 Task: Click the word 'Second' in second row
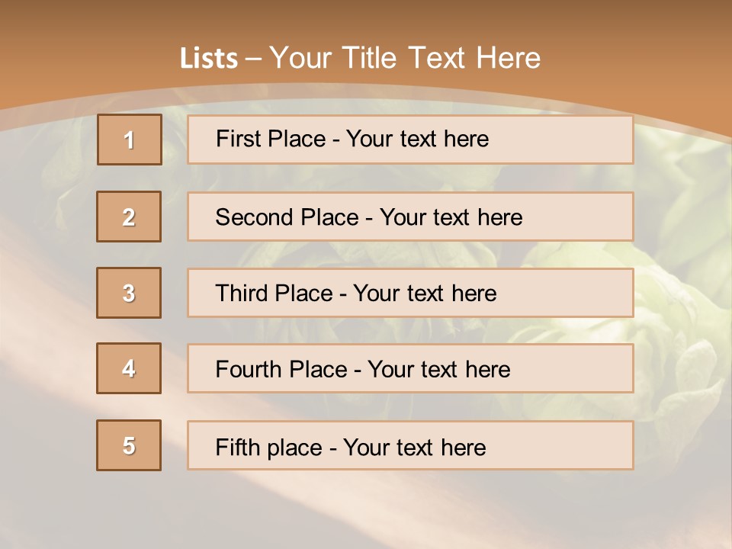(255, 217)
